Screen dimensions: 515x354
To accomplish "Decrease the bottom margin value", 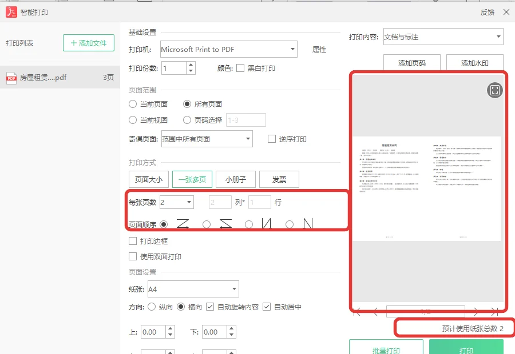I will pyautogui.click(x=232, y=335).
